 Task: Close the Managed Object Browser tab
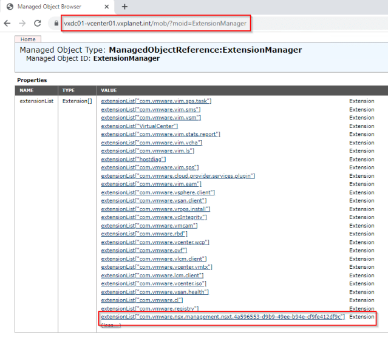tap(107, 7)
